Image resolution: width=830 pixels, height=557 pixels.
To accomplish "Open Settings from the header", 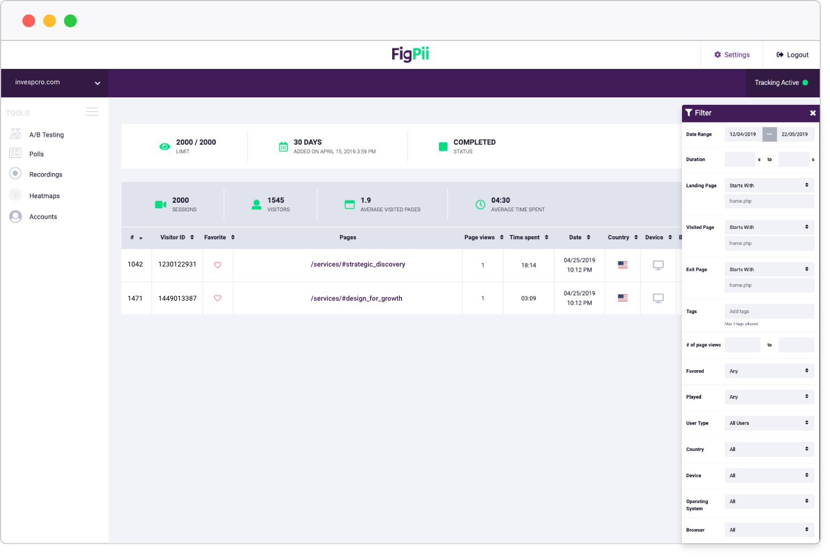I will pyautogui.click(x=732, y=55).
